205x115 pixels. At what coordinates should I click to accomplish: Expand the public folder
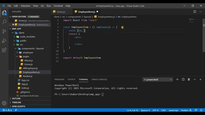tap(14, 41)
